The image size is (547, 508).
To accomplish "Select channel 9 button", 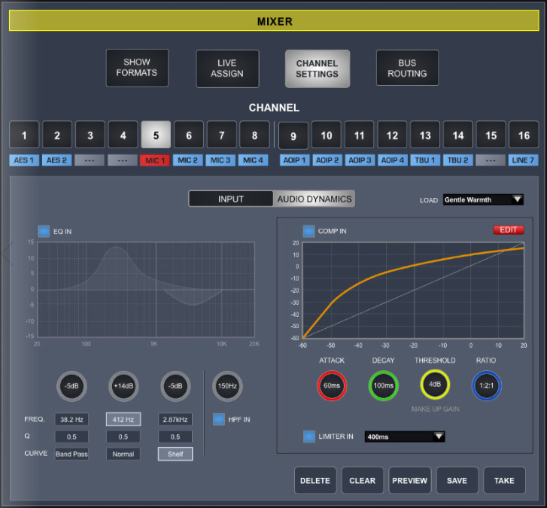I will click(293, 135).
